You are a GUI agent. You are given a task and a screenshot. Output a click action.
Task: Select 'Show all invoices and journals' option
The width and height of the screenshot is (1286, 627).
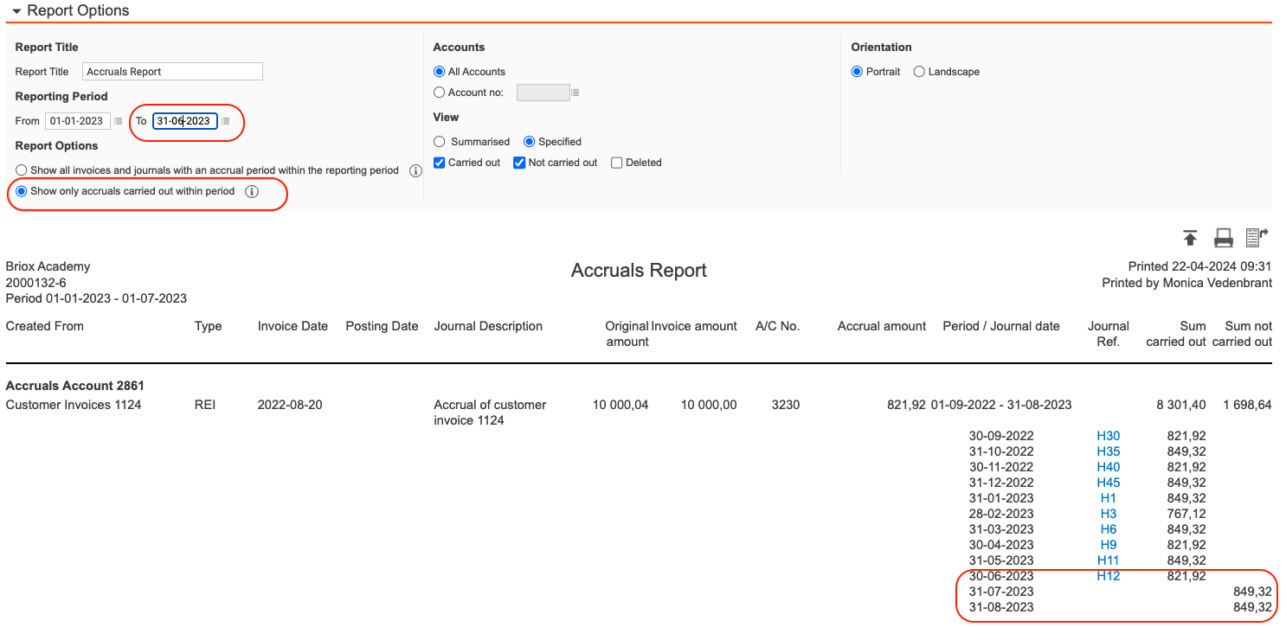22,170
